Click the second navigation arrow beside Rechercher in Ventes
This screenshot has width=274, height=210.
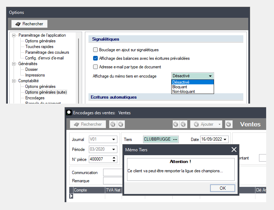coord(121,124)
